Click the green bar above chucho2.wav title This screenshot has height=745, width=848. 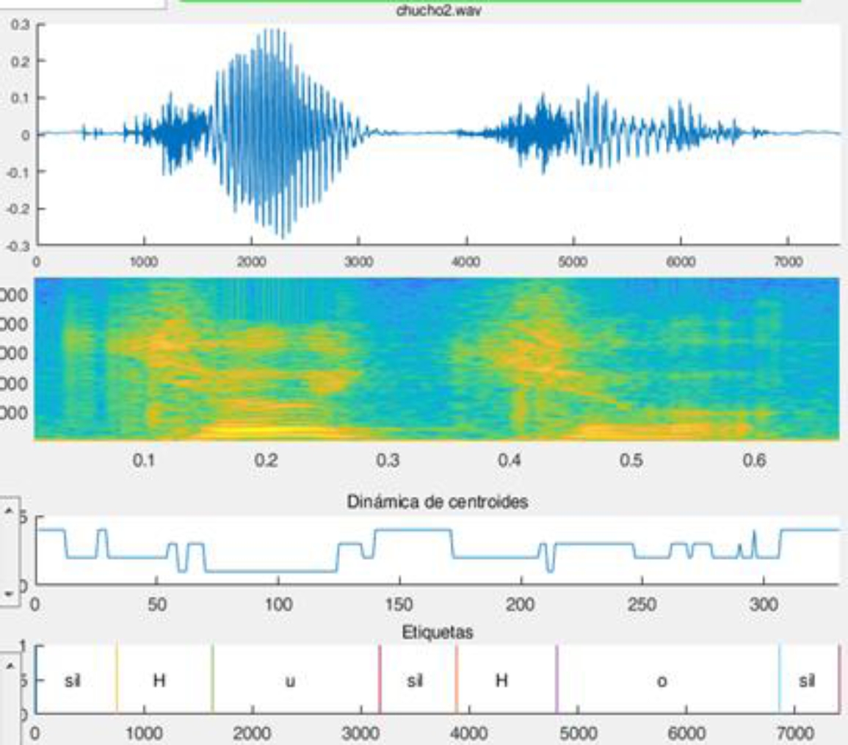point(490,1)
